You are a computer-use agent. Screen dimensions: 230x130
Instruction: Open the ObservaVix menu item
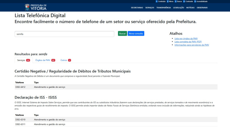point(202,8)
